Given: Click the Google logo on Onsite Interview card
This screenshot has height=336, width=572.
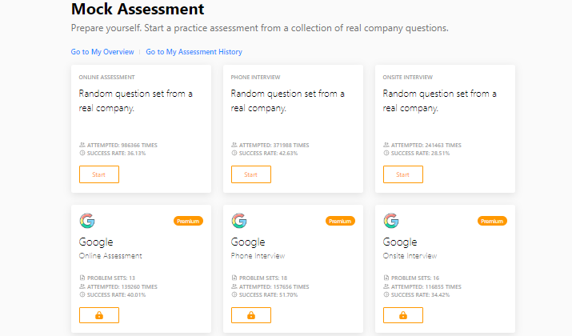Looking at the screenshot, I should tap(391, 221).
